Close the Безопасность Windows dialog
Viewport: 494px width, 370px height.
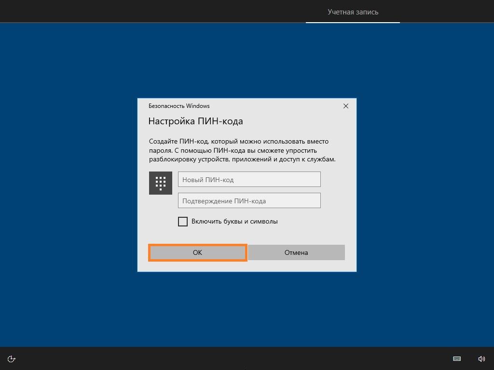coord(345,106)
